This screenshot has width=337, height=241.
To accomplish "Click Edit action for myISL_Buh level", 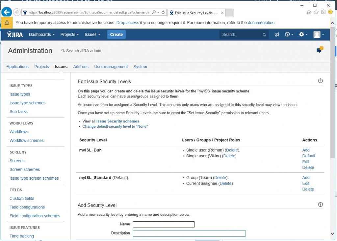I will [306, 162].
